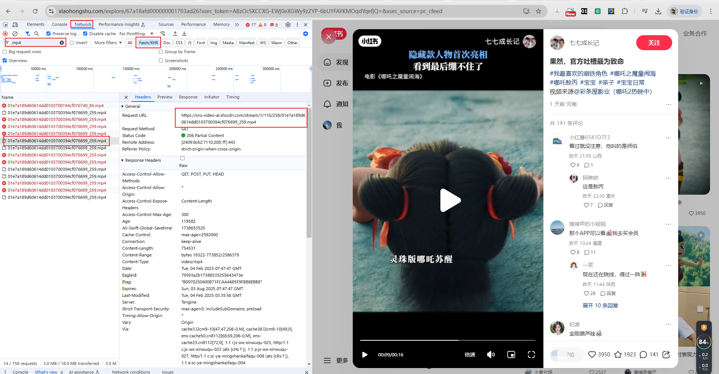
Task: Click the inspect element picker icon
Action: [5, 25]
